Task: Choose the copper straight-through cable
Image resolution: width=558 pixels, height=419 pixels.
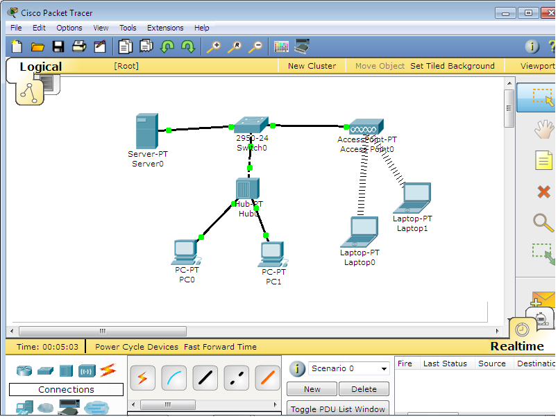Action: coord(204,377)
